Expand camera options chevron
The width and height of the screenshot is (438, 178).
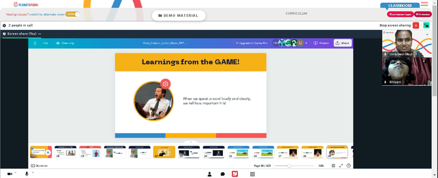(x=15, y=173)
